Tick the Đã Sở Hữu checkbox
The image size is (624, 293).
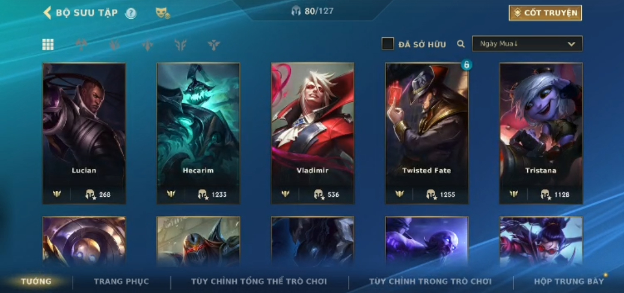388,44
